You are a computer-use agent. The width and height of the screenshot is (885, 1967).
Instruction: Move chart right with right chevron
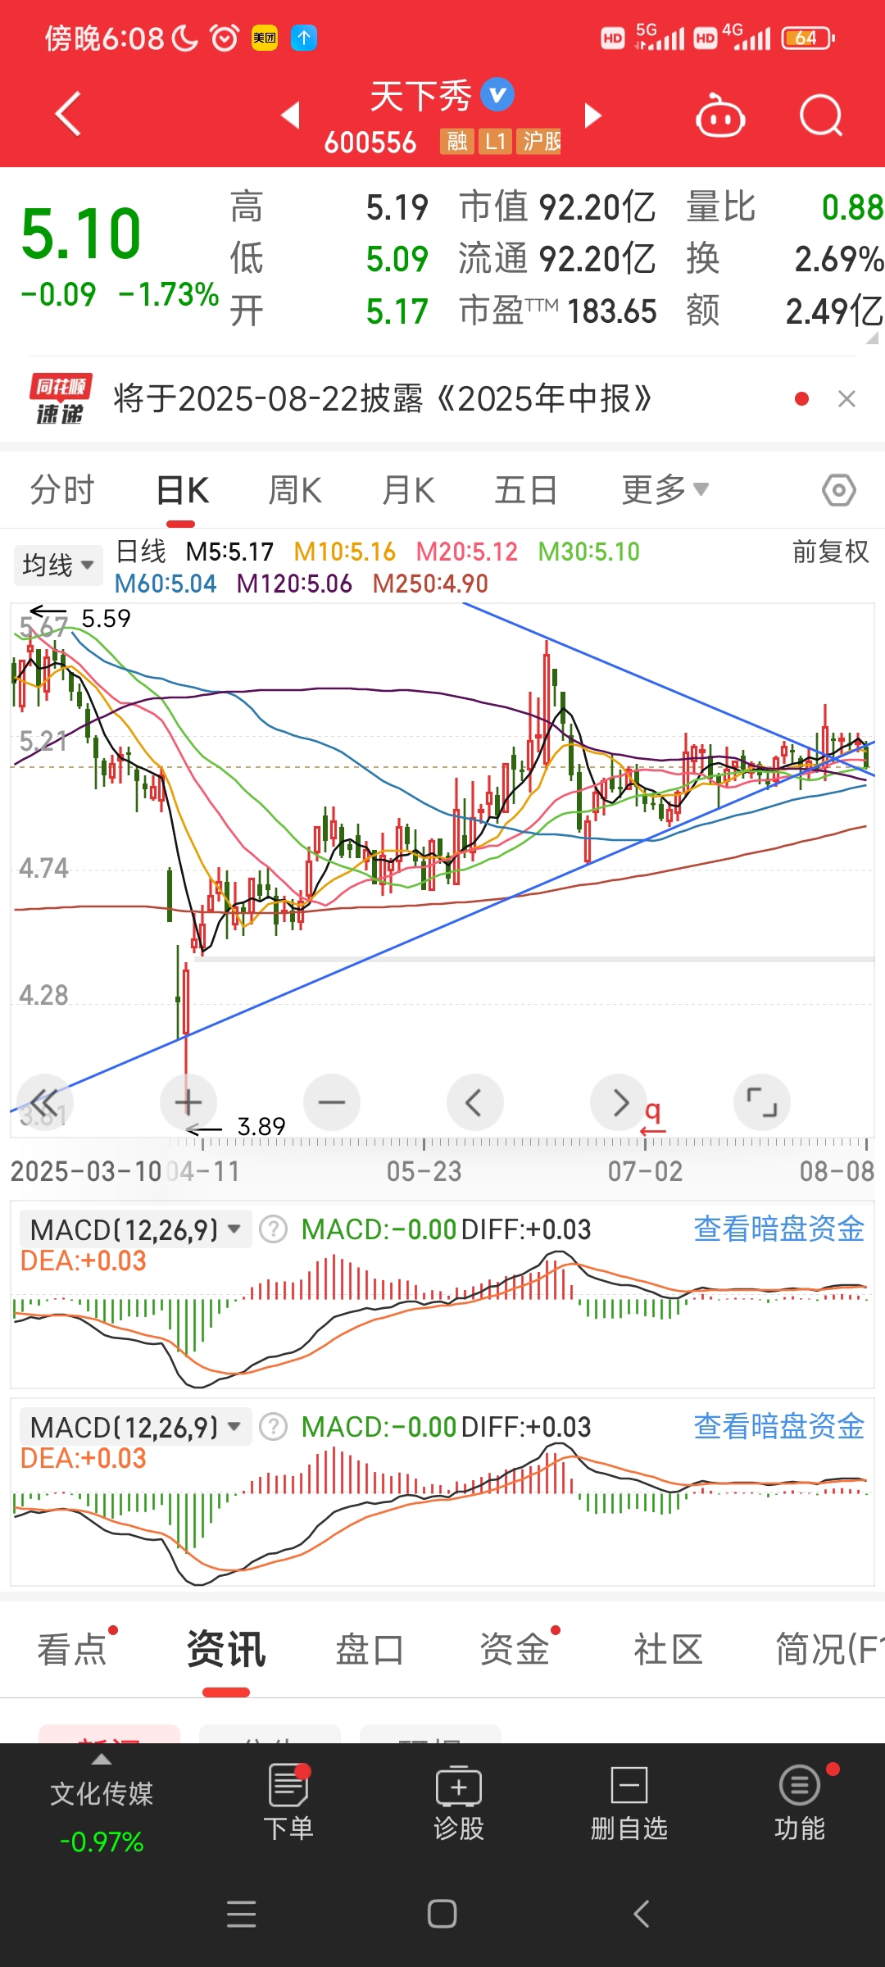(619, 1102)
